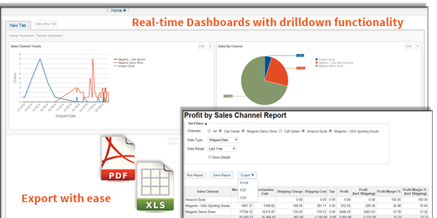
Task: Click the 391.17 shipping cost cell
Action: tap(321, 206)
